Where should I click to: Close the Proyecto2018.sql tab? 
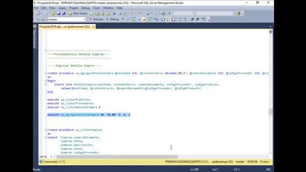pos(93,27)
